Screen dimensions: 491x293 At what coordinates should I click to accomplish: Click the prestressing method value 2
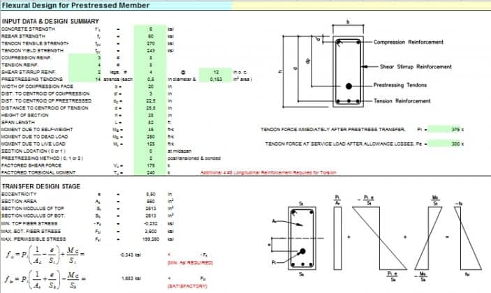[150, 158]
